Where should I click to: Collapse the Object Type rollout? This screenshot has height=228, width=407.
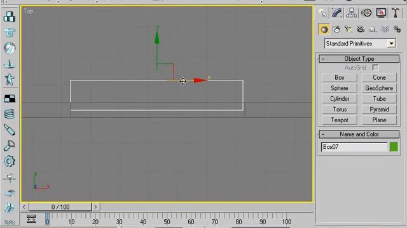(359, 59)
